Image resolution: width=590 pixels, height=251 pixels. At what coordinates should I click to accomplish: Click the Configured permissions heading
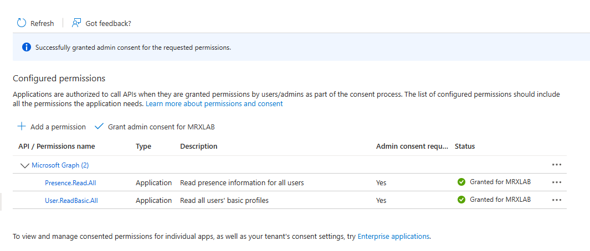click(59, 79)
